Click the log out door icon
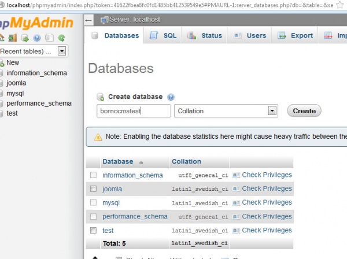 pos(13,38)
